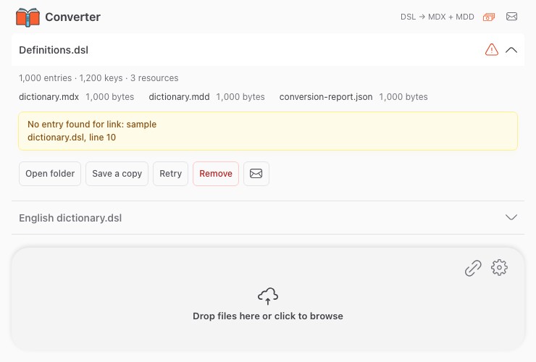Select the dictionary.mdd file name
The width and height of the screenshot is (536, 362).
click(x=179, y=97)
